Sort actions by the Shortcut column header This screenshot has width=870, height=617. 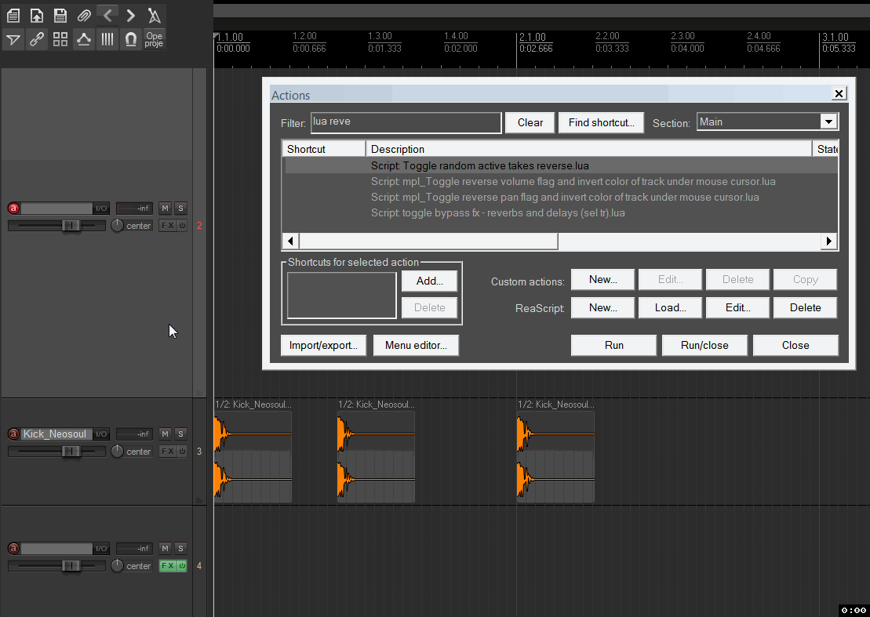[323, 149]
